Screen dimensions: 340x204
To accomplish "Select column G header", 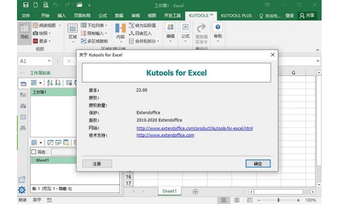I will point(293,73).
